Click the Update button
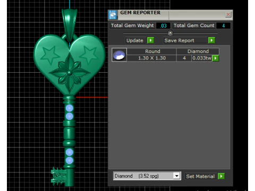 point(136,40)
